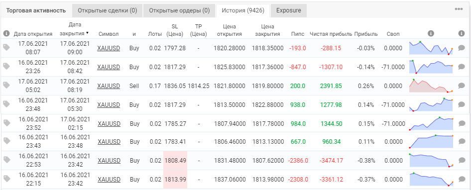Click tag icon of the 17.06.2021 08:07 trade

(x=6, y=47)
